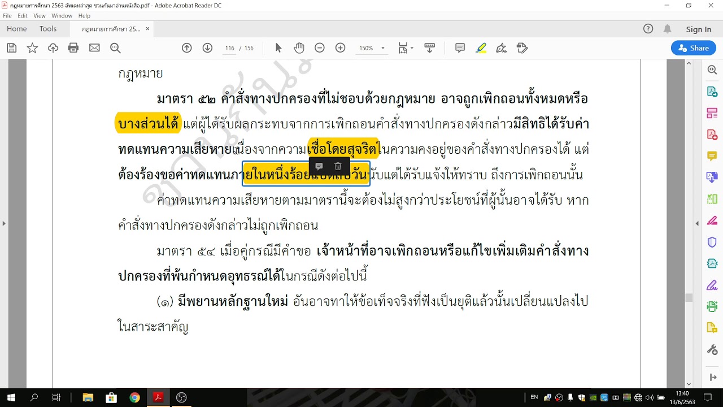The image size is (723, 407).
Task: Open the Edit menu
Action: click(23, 16)
